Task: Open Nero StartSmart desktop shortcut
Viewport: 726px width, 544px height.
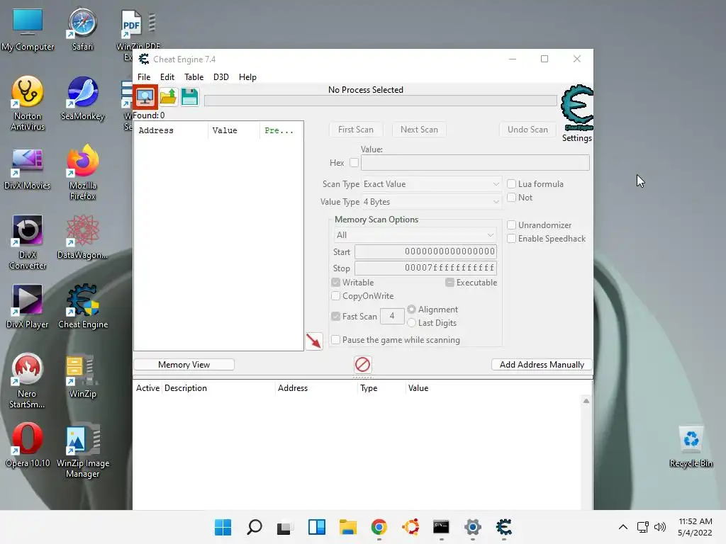Action: [28, 381]
